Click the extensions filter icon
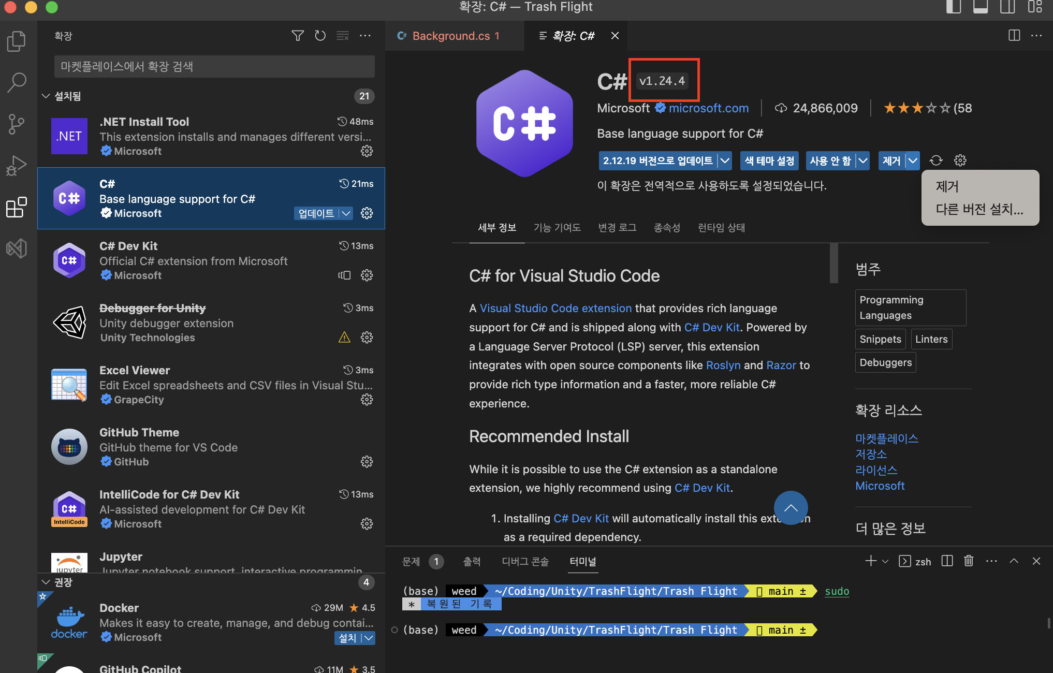Image resolution: width=1053 pixels, height=673 pixels. pos(298,36)
